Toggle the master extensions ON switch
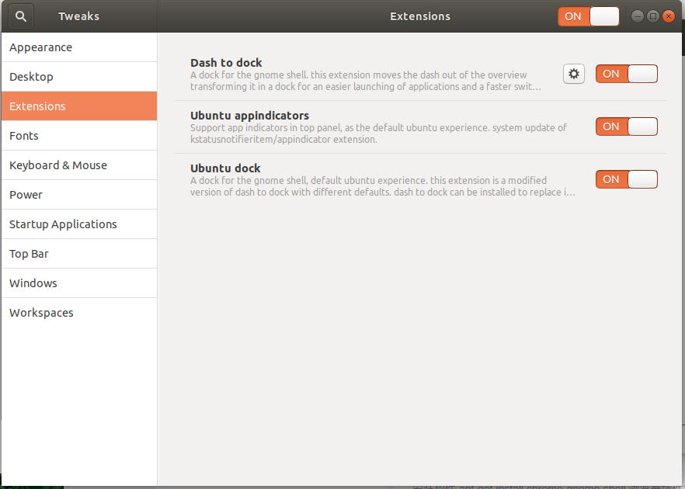This screenshot has height=489, width=685. point(588,16)
